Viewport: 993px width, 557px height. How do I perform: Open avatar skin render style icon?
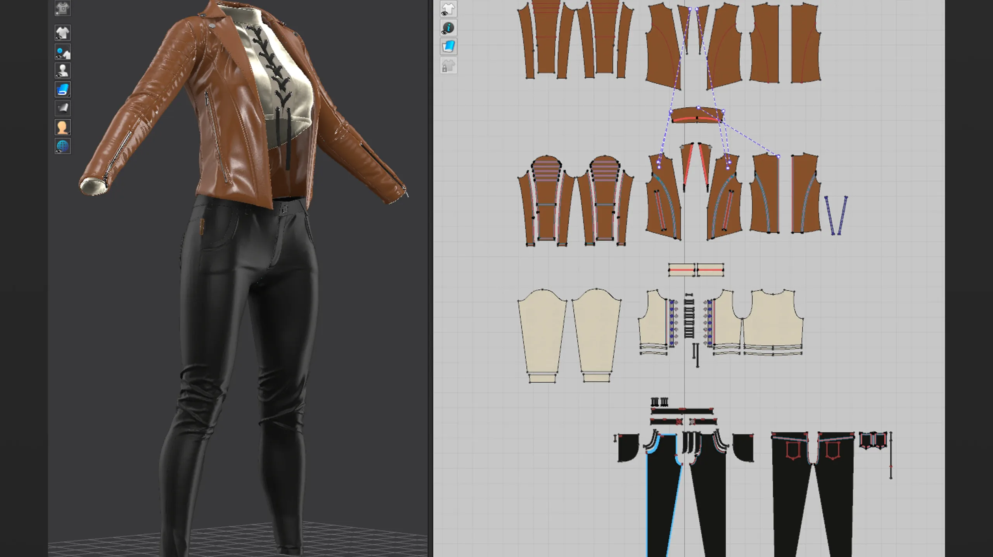click(62, 127)
